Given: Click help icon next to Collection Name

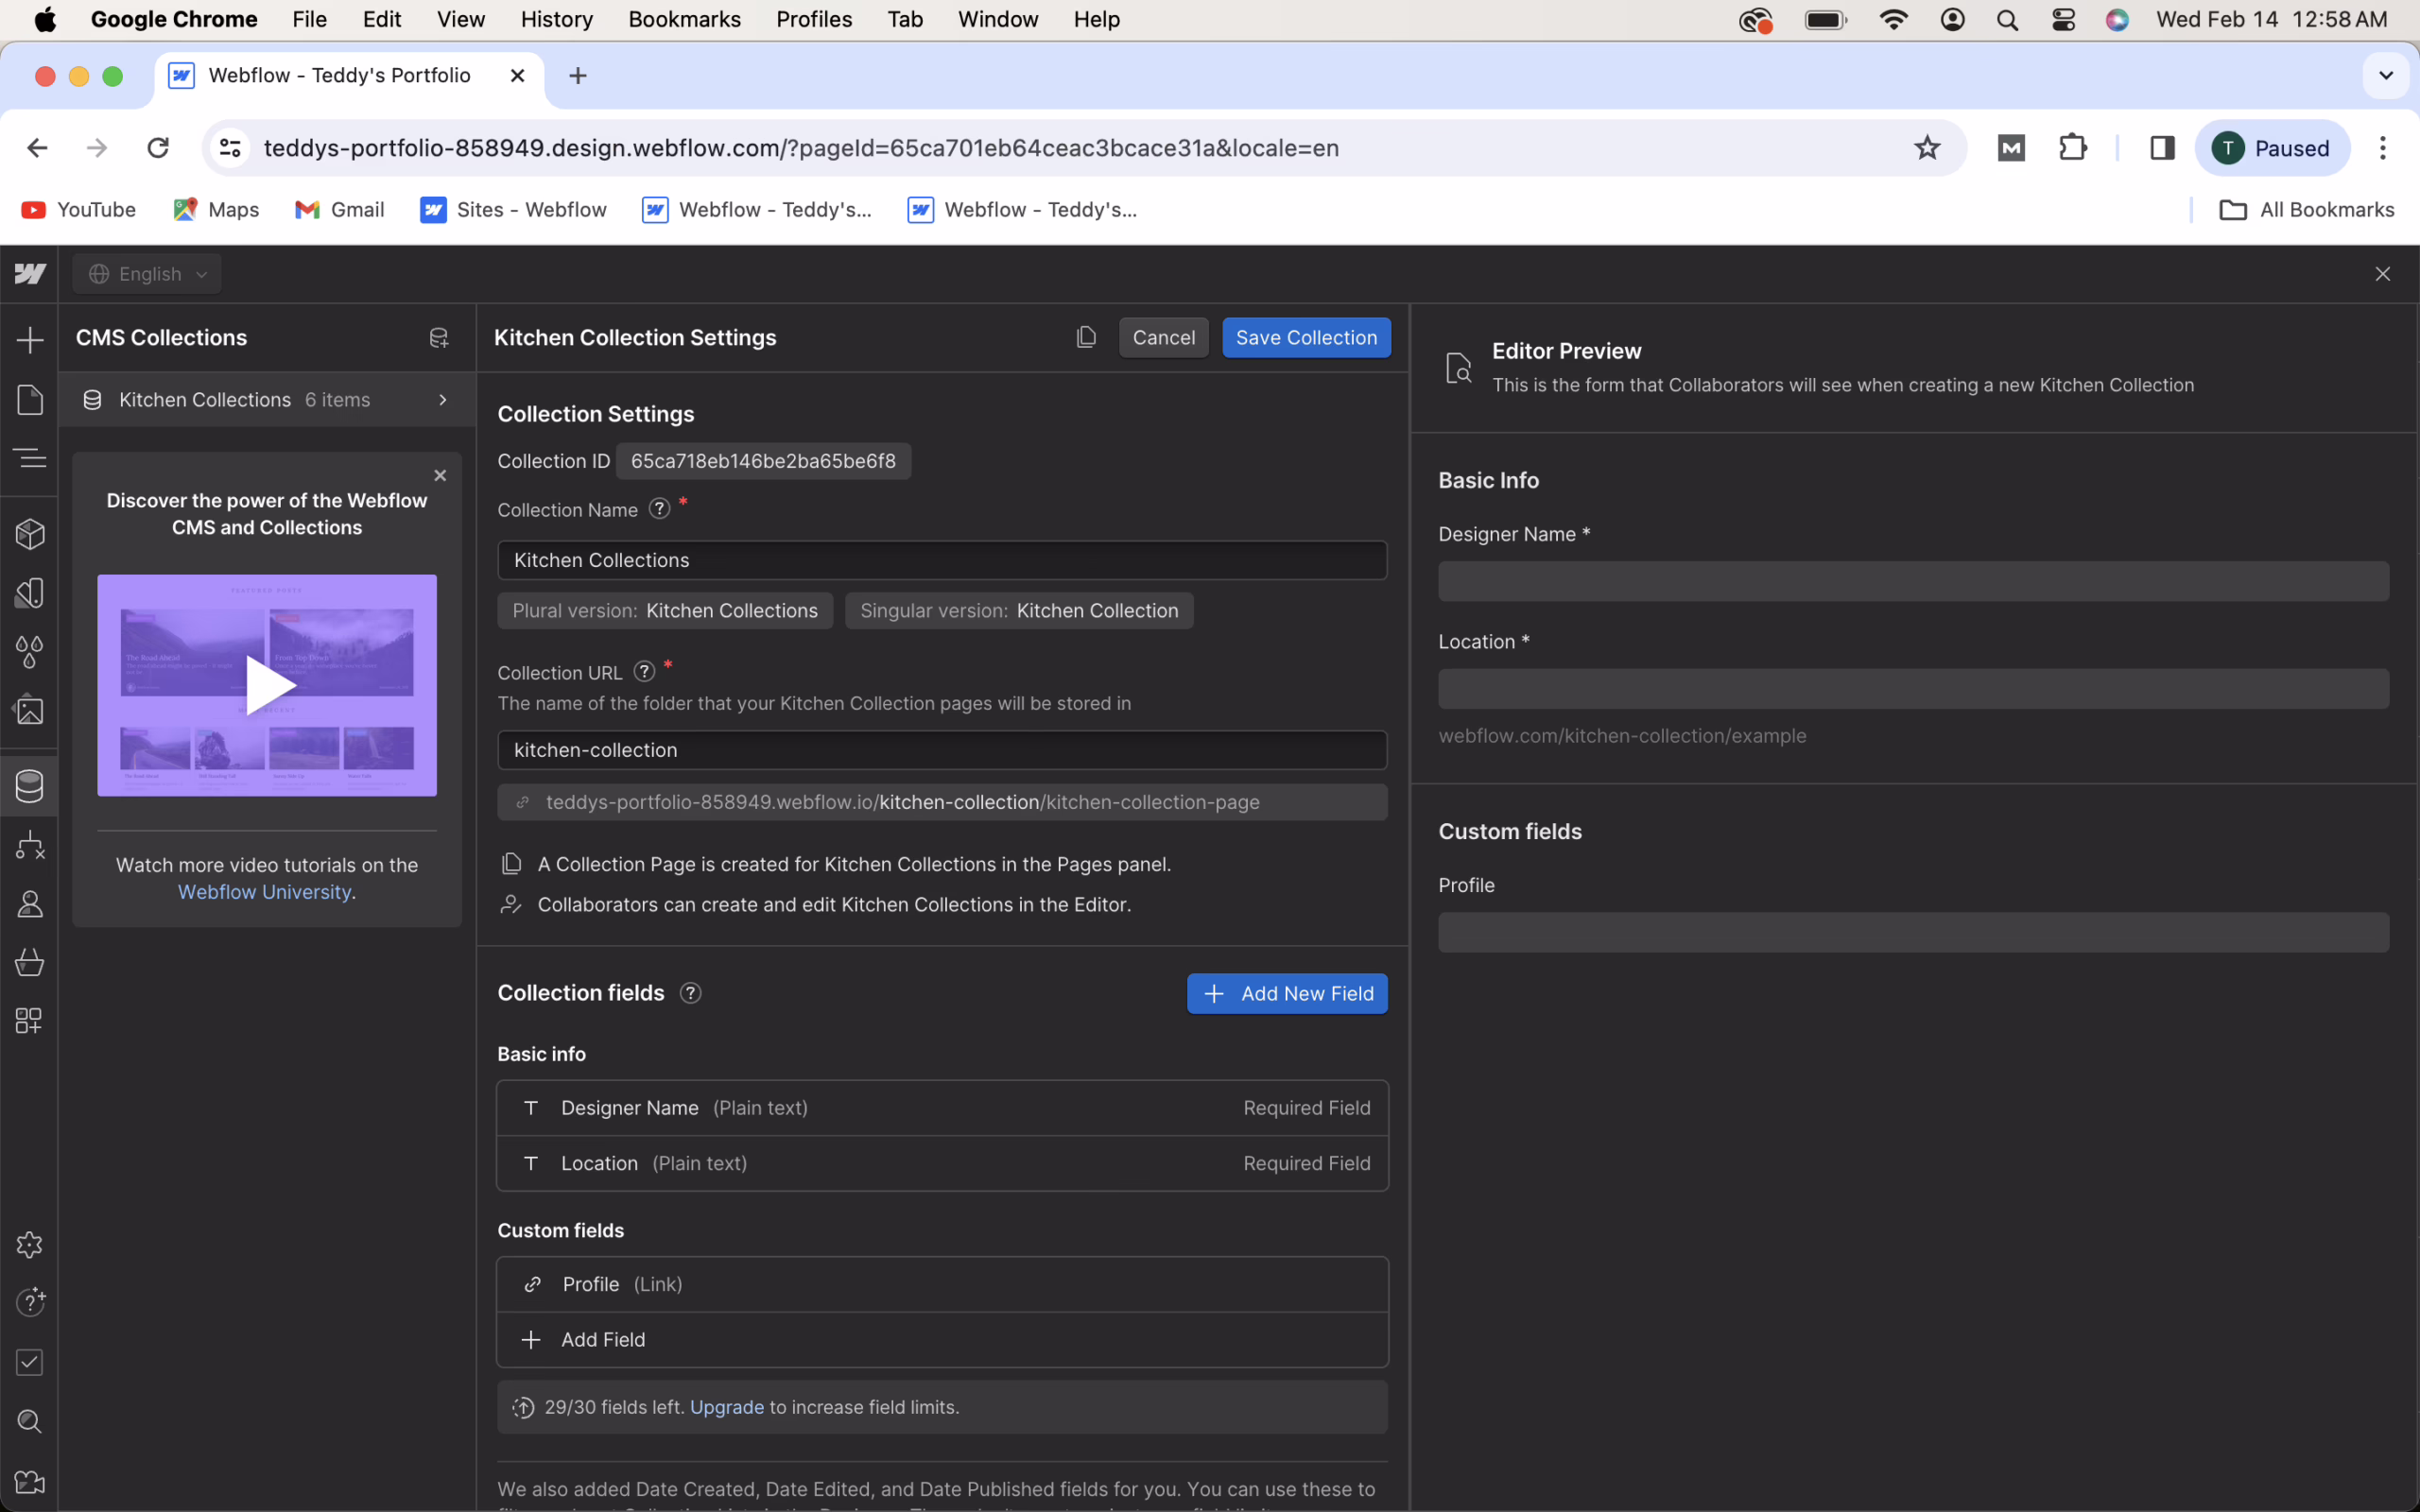Looking at the screenshot, I should click(x=659, y=509).
